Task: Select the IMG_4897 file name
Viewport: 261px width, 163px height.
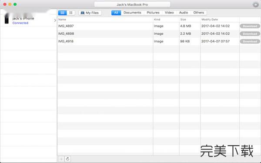Action: click(66, 26)
